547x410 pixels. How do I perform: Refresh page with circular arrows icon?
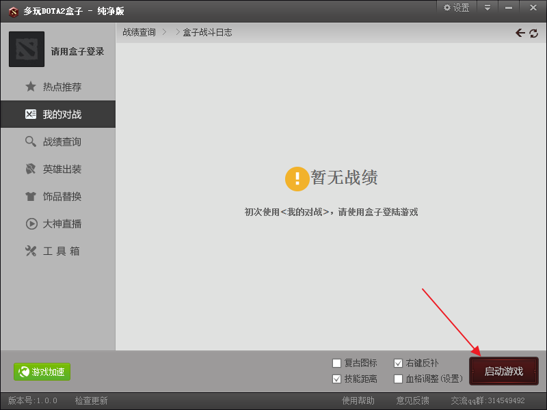[533, 33]
